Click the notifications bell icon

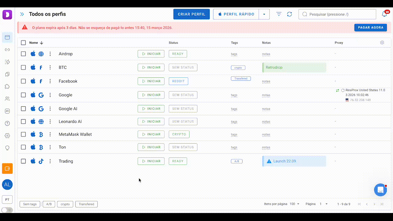point(384,14)
